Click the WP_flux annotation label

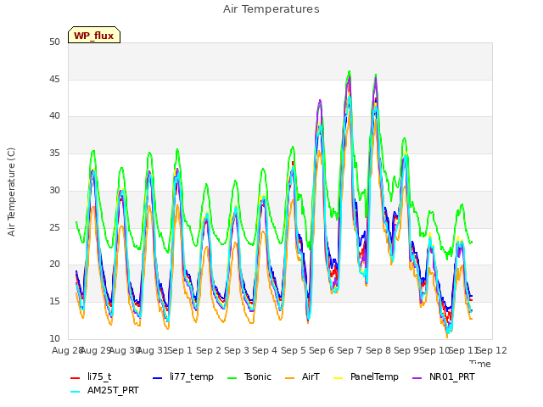[x=94, y=36]
